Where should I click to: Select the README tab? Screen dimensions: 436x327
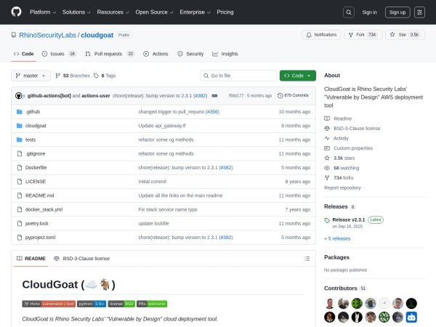(31, 259)
